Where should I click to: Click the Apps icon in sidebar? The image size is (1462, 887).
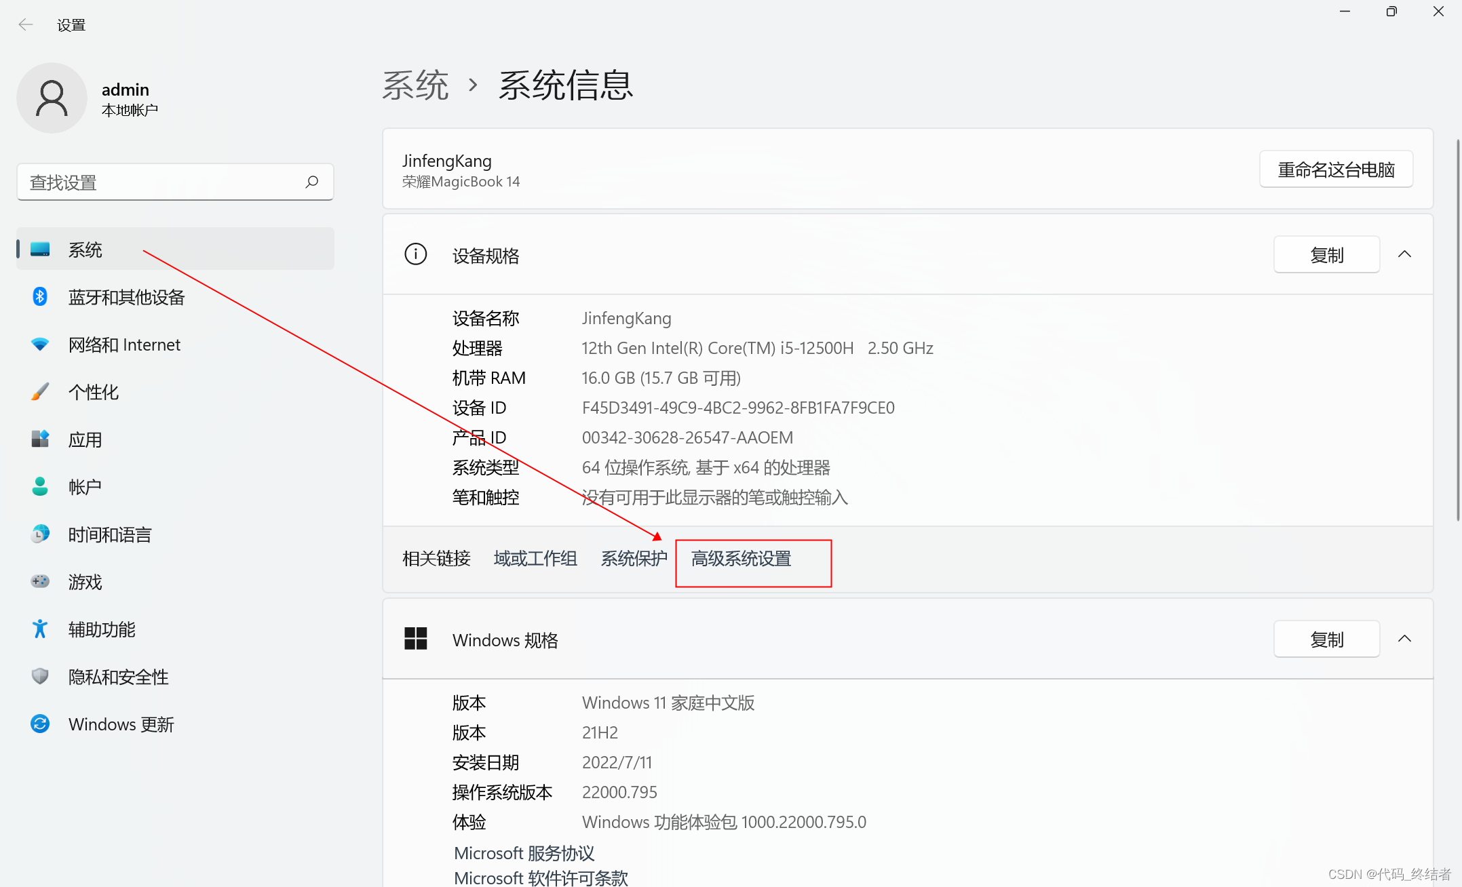tap(40, 439)
